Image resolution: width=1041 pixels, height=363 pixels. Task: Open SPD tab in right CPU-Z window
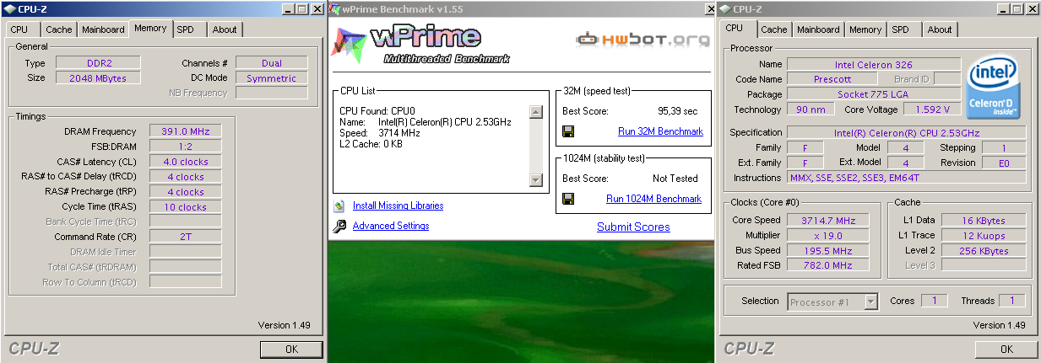[901, 29]
